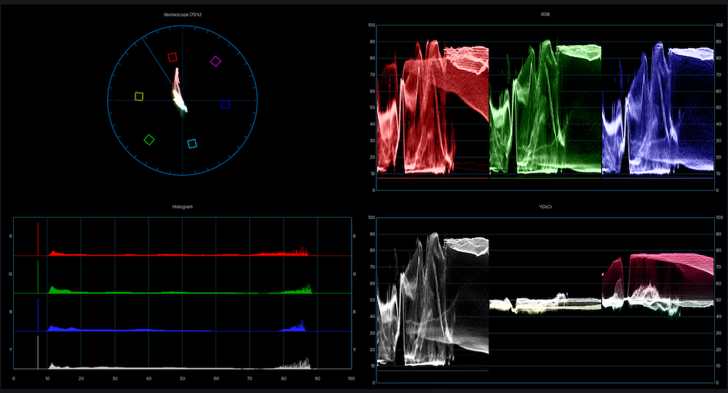
Task: Click the 50 label right of YCbCr scope
Action: pos(719,300)
